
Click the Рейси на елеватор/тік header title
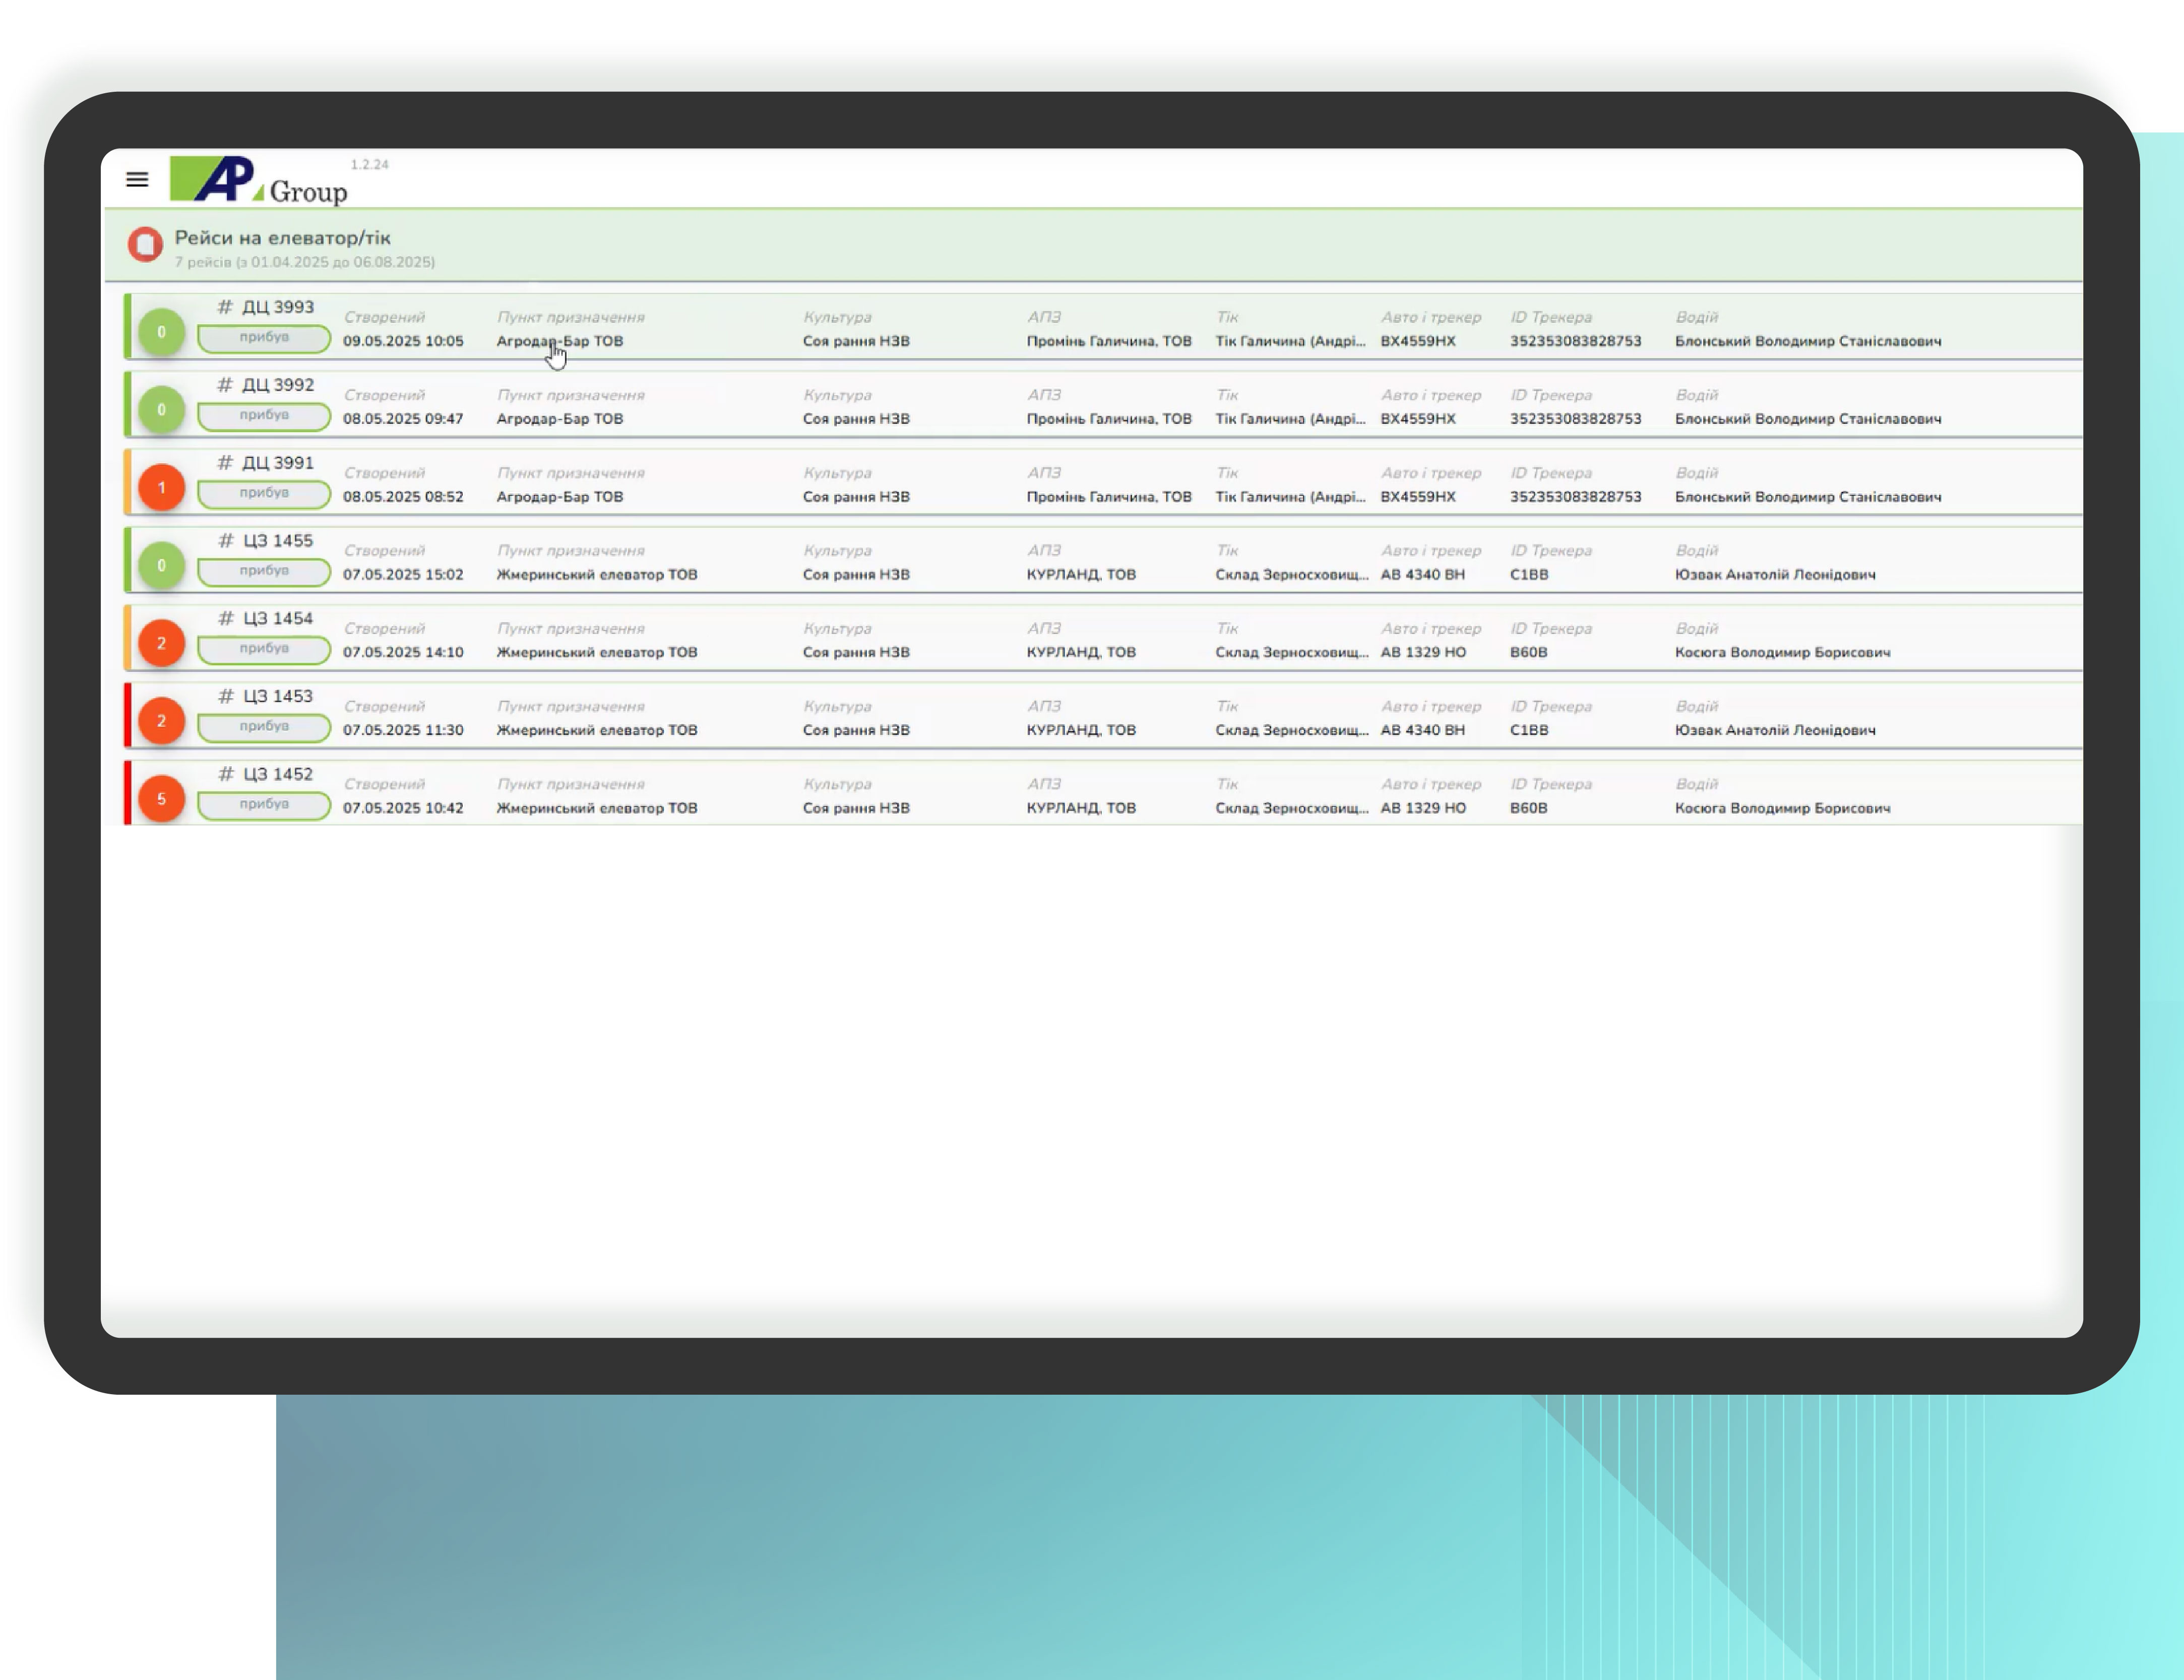tap(282, 238)
